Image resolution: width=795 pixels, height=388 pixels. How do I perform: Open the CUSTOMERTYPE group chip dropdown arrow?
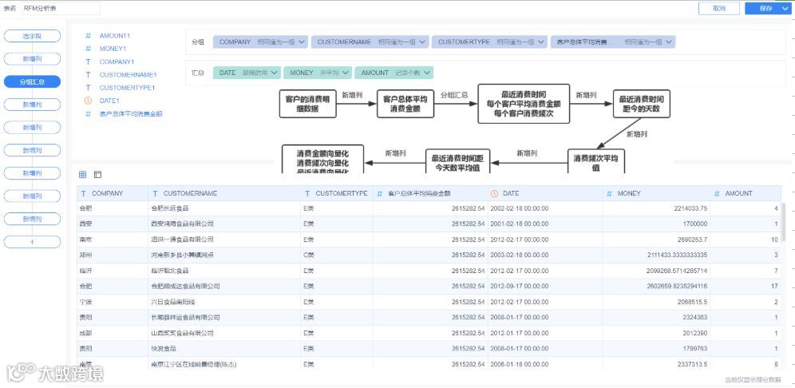click(541, 42)
